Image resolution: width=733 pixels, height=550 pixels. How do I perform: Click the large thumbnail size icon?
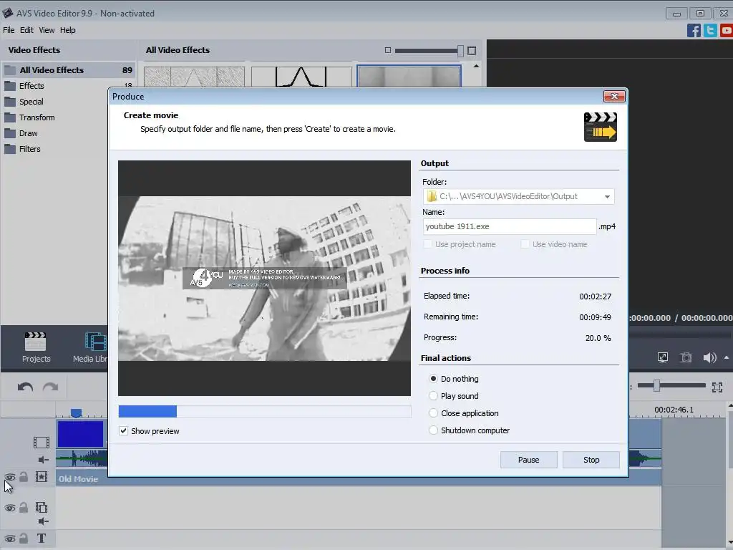472,51
